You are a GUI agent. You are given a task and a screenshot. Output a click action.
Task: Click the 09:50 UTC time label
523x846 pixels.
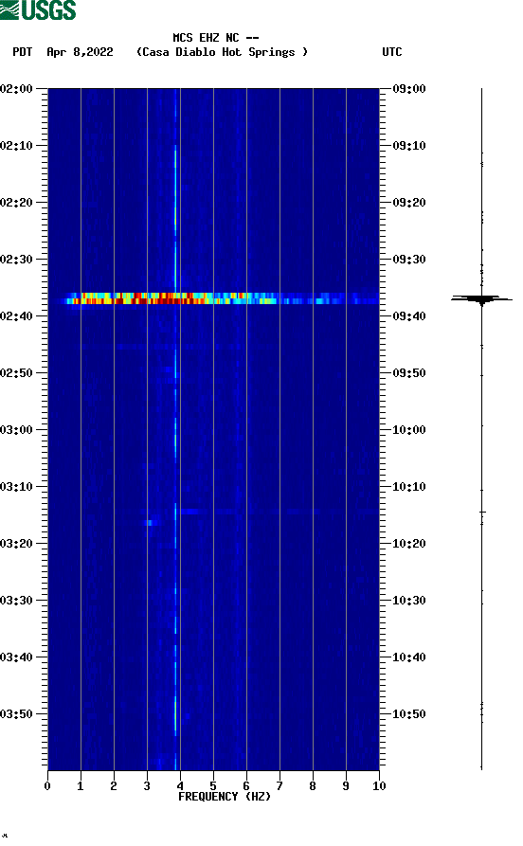click(409, 373)
